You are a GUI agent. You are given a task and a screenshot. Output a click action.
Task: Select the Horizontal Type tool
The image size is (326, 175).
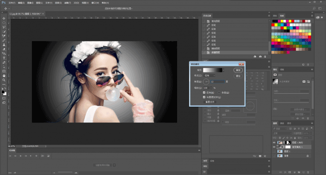click(x=4, y=58)
